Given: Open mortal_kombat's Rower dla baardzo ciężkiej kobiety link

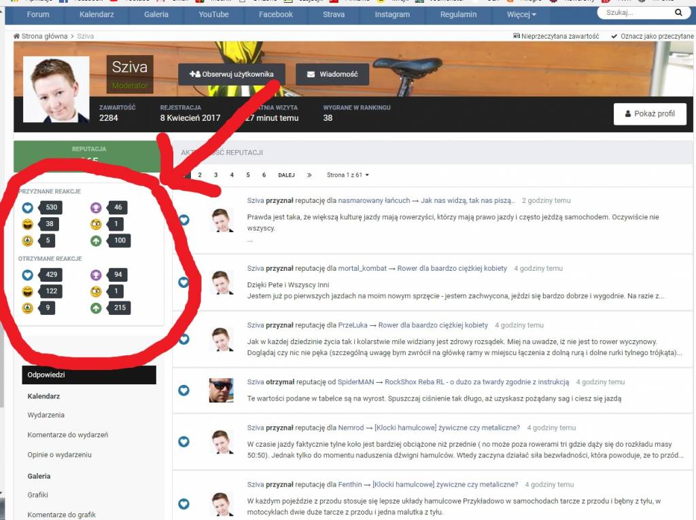Looking at the screenshot, I should click(452, 268).
